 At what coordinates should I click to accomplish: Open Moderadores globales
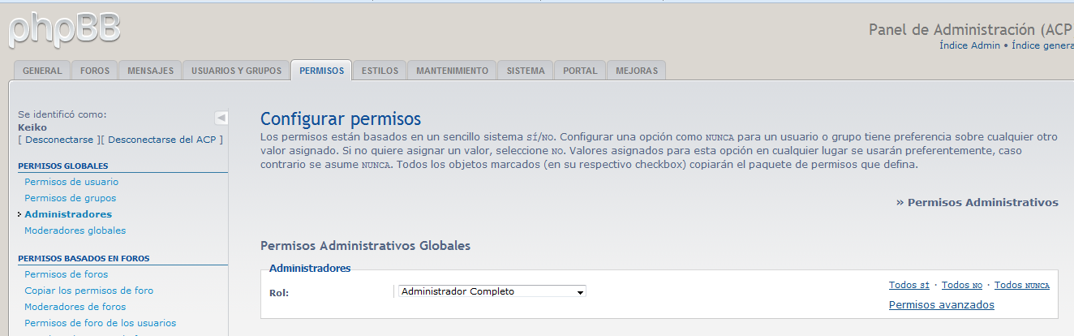coord(75,230)
